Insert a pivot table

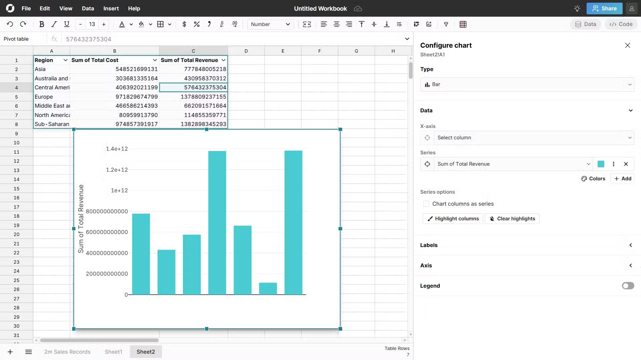click(x=416, y=24)
